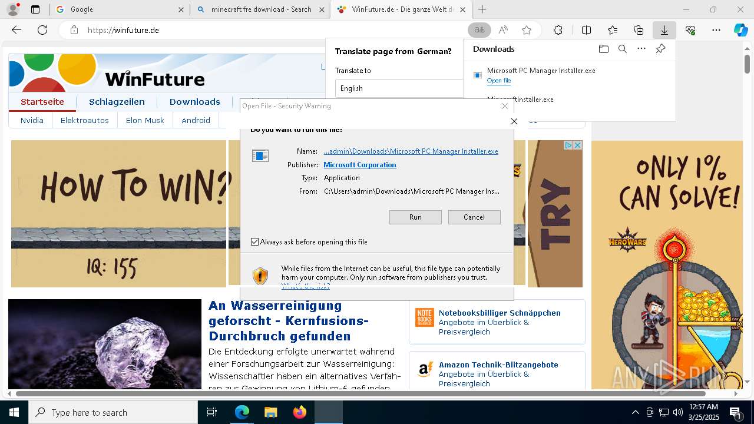Image resolution: width=754 pixels, height=424 pixels.
Task: Open Settings and more ellipsis menu
Action: (x=716, y=30)
